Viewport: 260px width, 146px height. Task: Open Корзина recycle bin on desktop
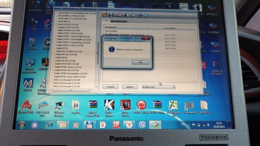pos(32,43)
